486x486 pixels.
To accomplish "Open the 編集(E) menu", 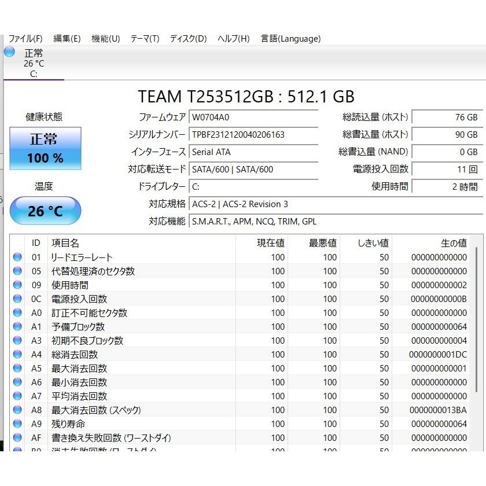I will [x=67, y=39].
